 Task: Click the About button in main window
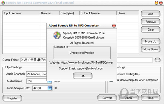129,98
